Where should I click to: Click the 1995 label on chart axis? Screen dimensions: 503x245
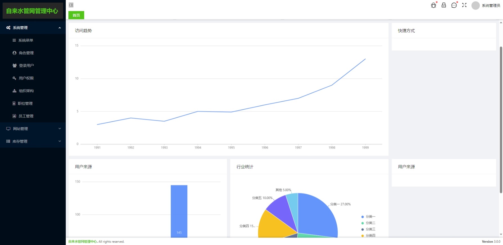(x=231, y=147)
